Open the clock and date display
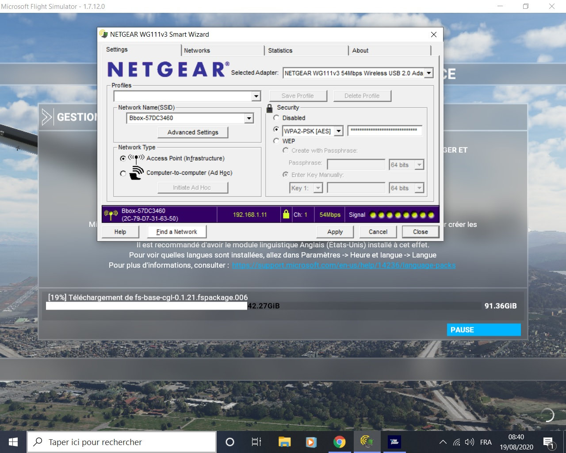This screenshot has height=453, width=566. coord(516,442)
